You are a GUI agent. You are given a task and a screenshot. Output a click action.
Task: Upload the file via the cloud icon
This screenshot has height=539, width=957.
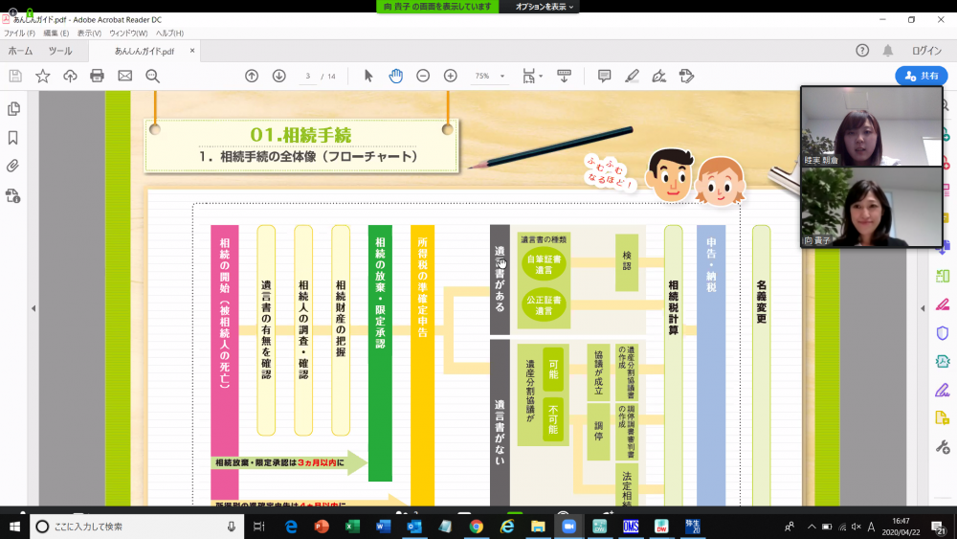click(x=70, y=76)
